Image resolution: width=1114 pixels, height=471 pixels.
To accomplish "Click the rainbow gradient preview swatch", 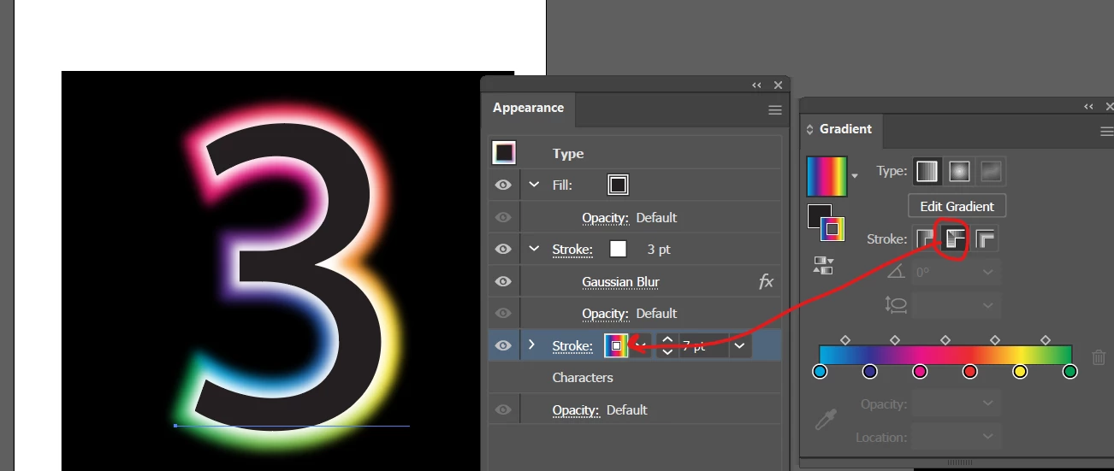I will tap(827, 177).
